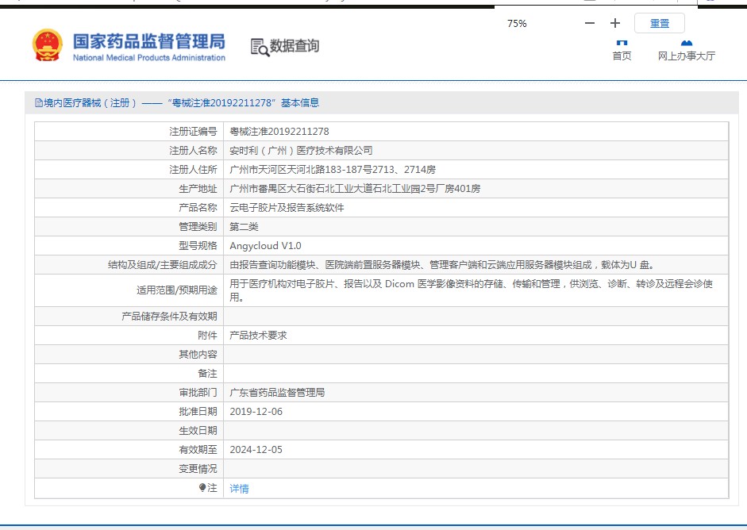Open the 详情 details link
This screenshot has height=530, width=747.
coord(239,489)
